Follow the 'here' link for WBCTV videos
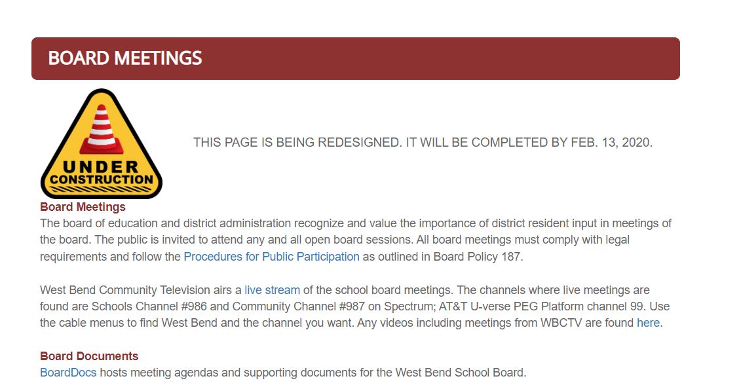The height and width of the screenshot is (387, 741). [x=648, y=323]
